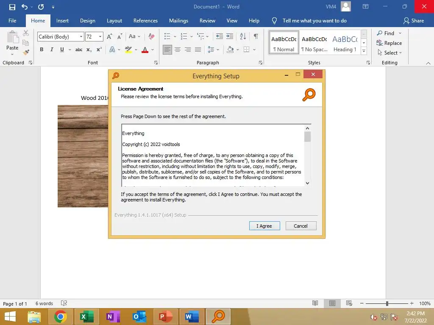The height and width of the screenshot is (325, 434).
Task: Click Replace in Editing group
Action: coord(389,43)
